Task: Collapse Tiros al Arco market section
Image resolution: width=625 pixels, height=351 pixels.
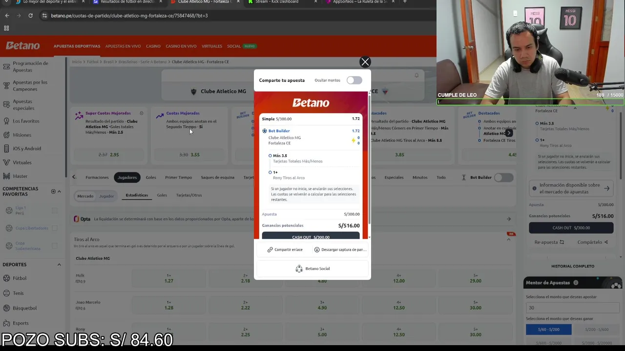Action: coord(509,239)
